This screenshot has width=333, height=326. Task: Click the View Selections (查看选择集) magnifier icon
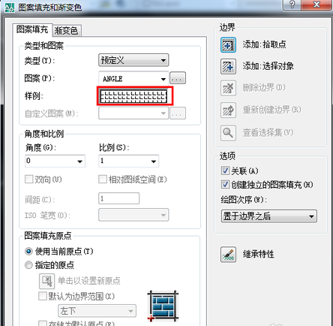tap(228, 133)
